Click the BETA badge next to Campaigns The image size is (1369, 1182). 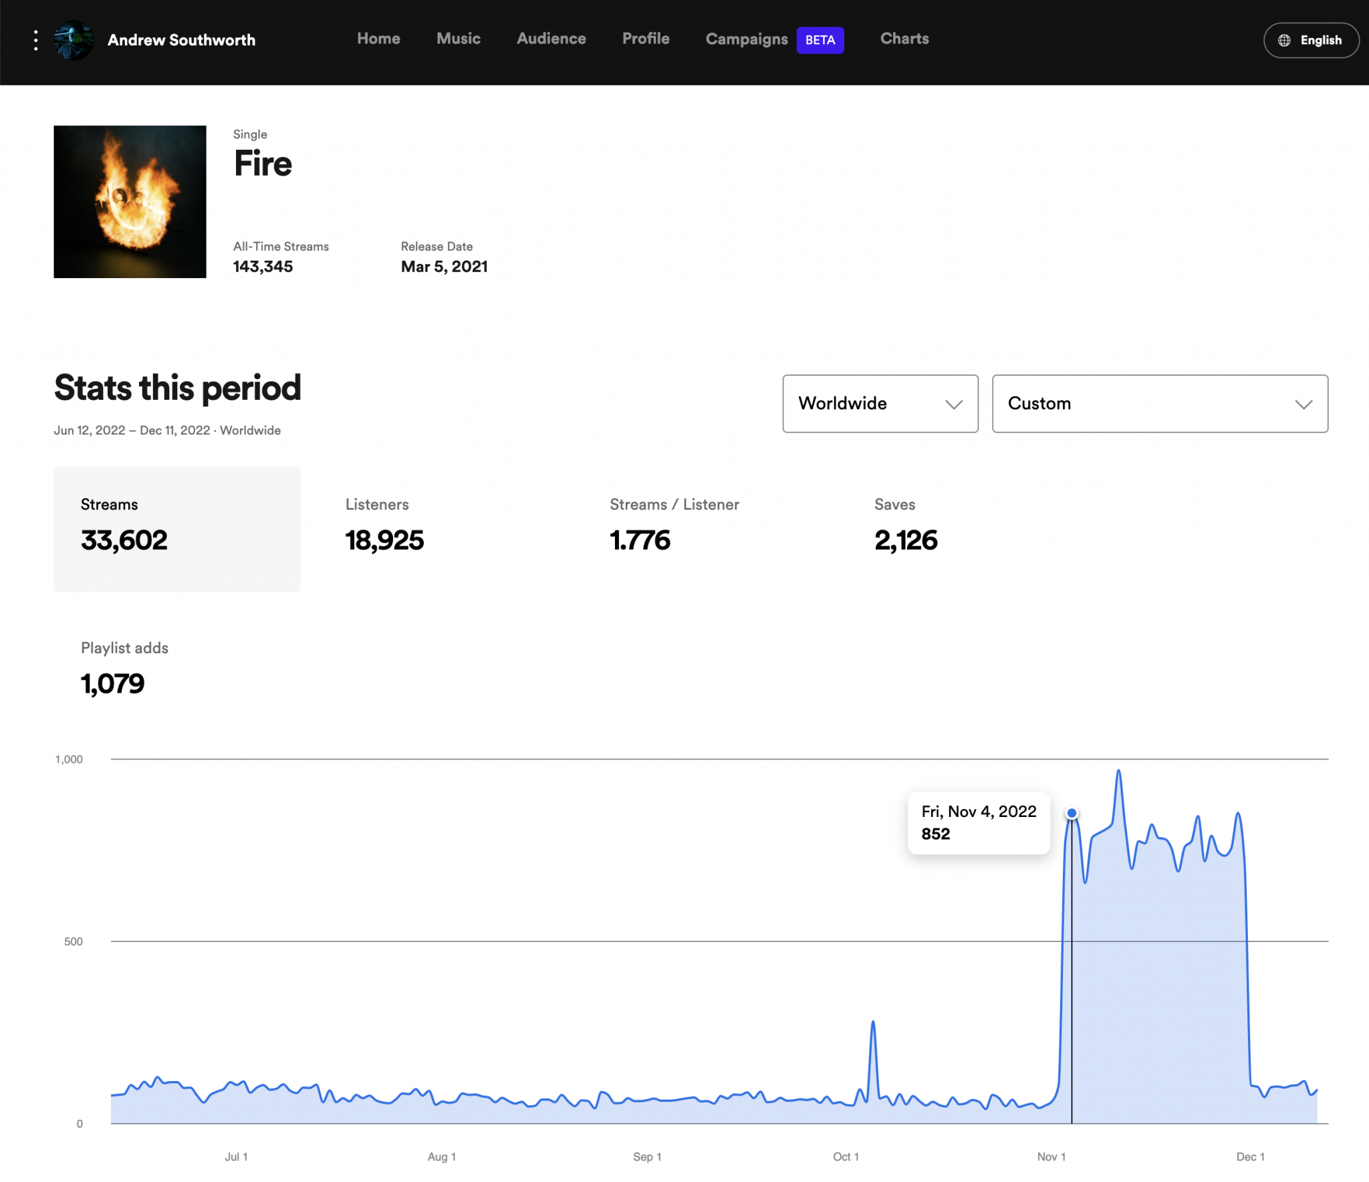[x=820, y=40]
